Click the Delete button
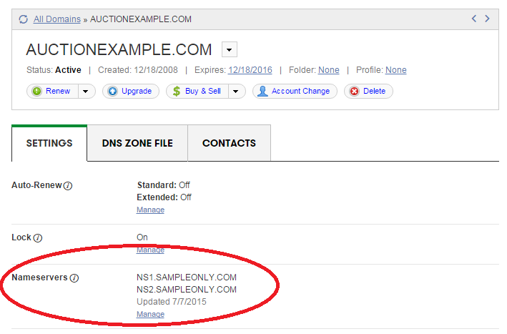507x334 pixels. click(x=368, y=91)
